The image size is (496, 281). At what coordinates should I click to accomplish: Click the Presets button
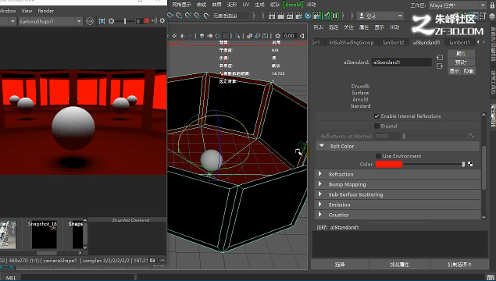[x=461, y=62]
